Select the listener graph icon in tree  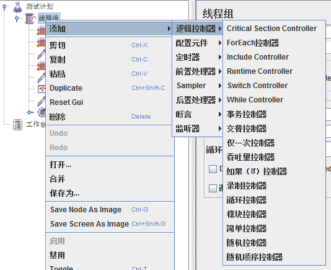(x=42, y=89)
